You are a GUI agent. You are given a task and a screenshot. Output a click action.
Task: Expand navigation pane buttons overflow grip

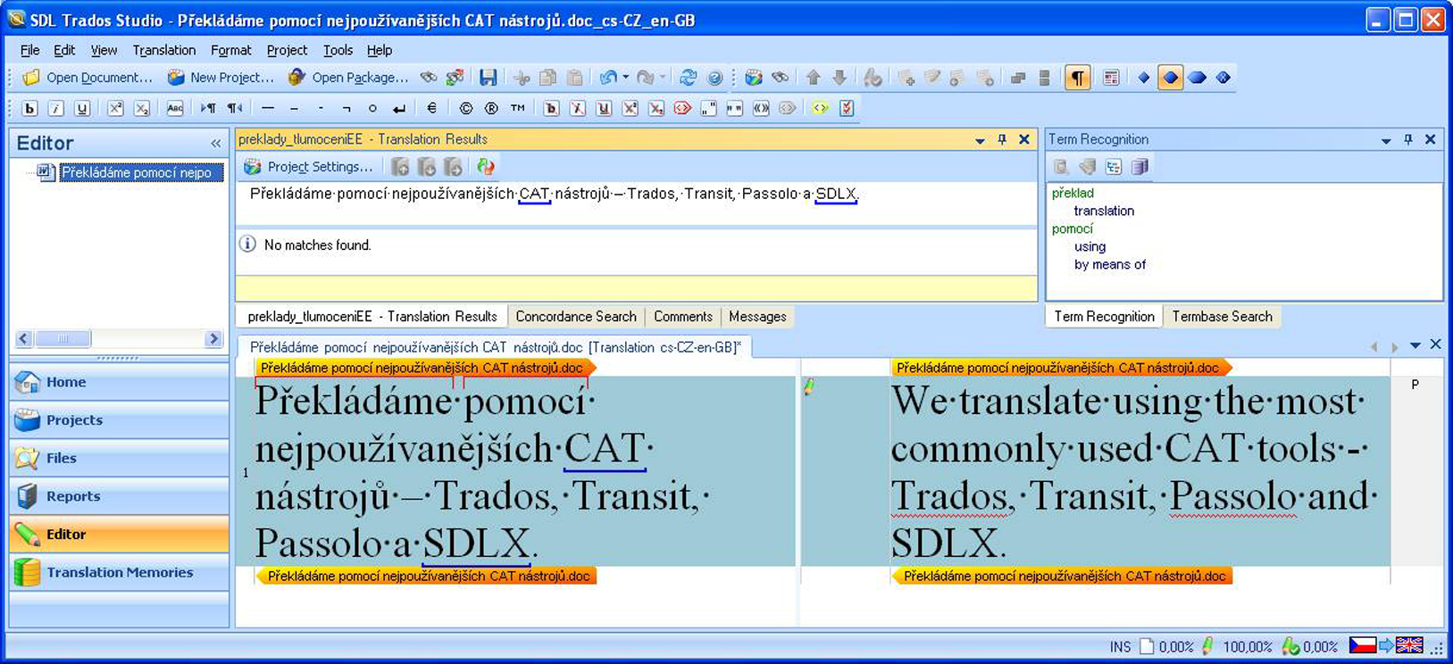click(118, 358)
